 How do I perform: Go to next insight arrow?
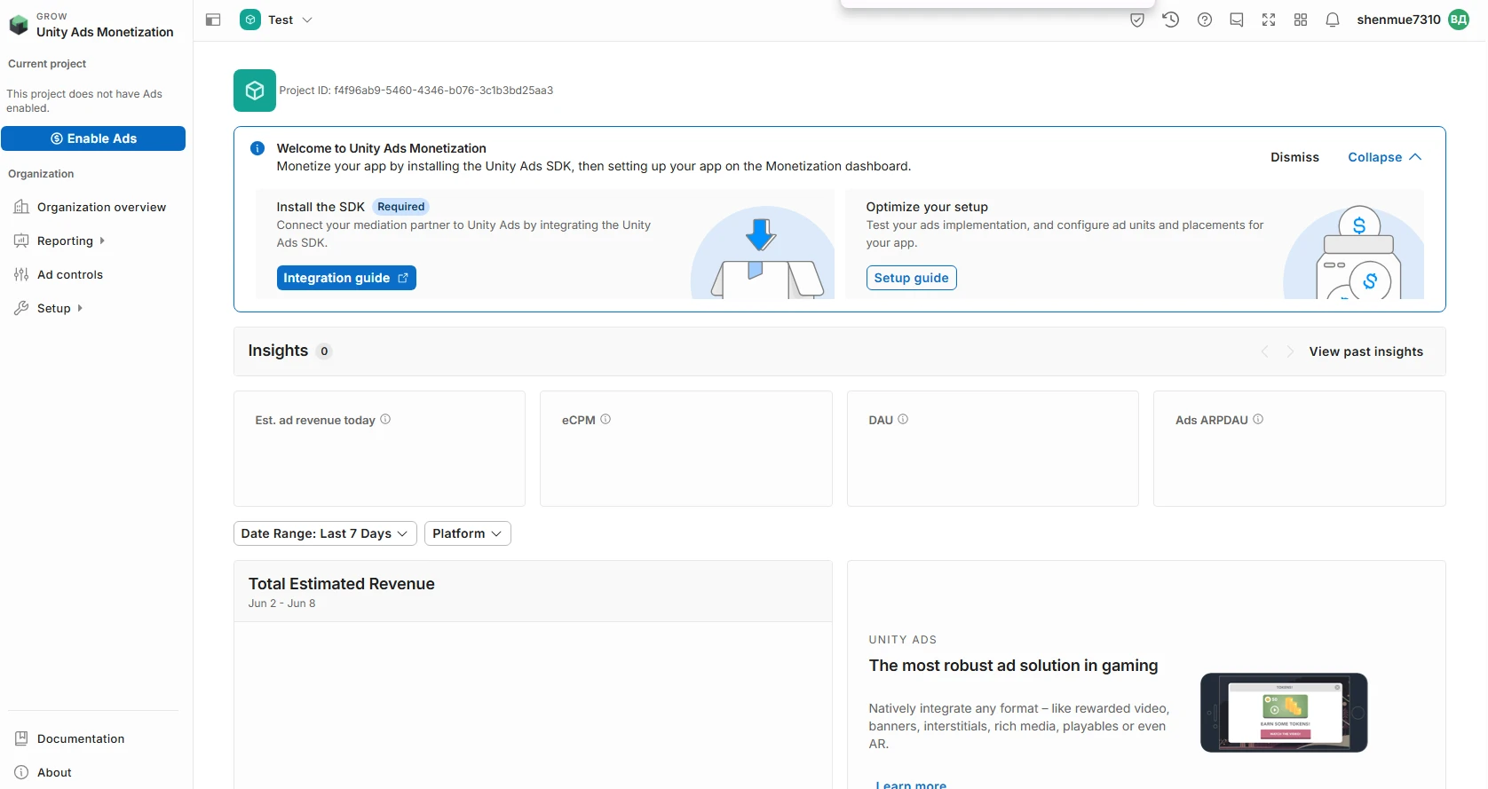coord(1290,351)
